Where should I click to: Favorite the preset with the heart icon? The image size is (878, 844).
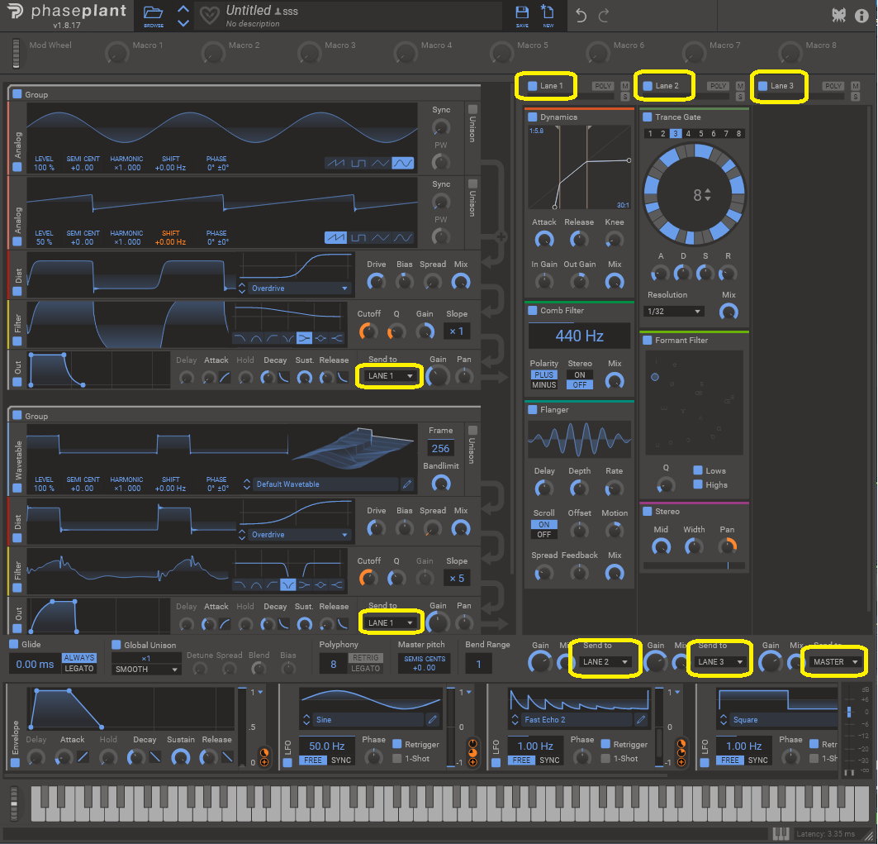[x=210, y=16]
